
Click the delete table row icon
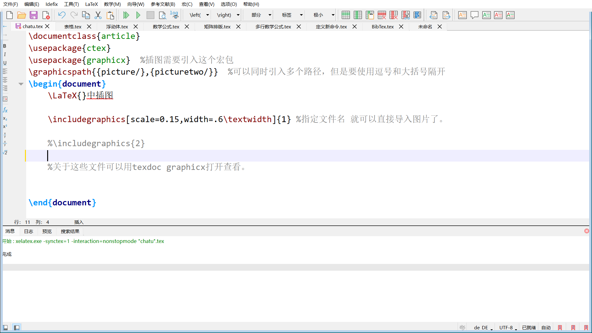(382, 15)
